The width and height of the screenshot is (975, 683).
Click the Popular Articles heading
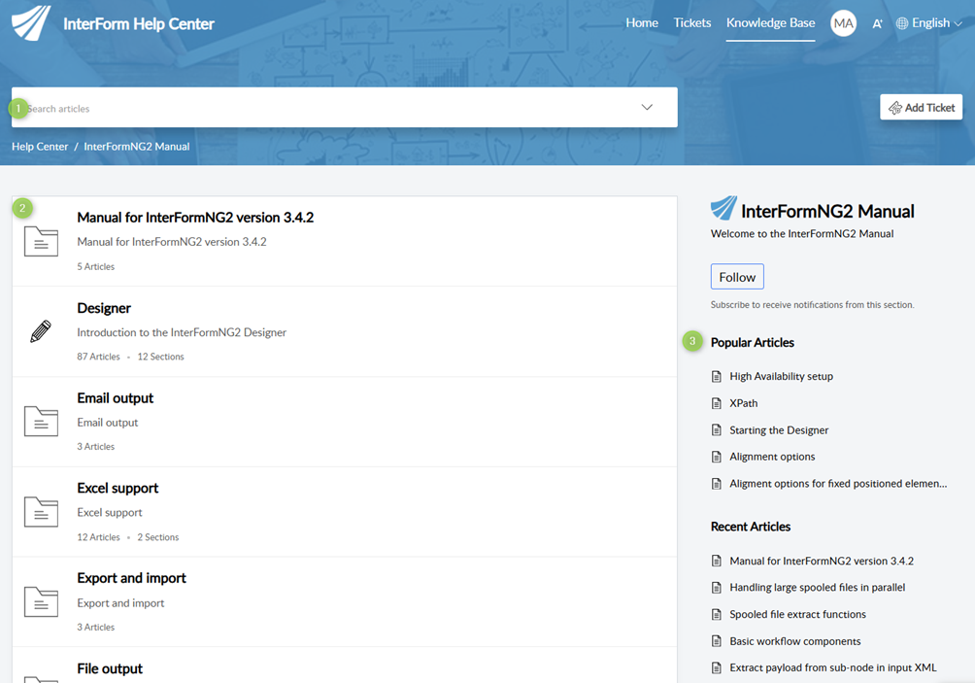tap(753, 342)
